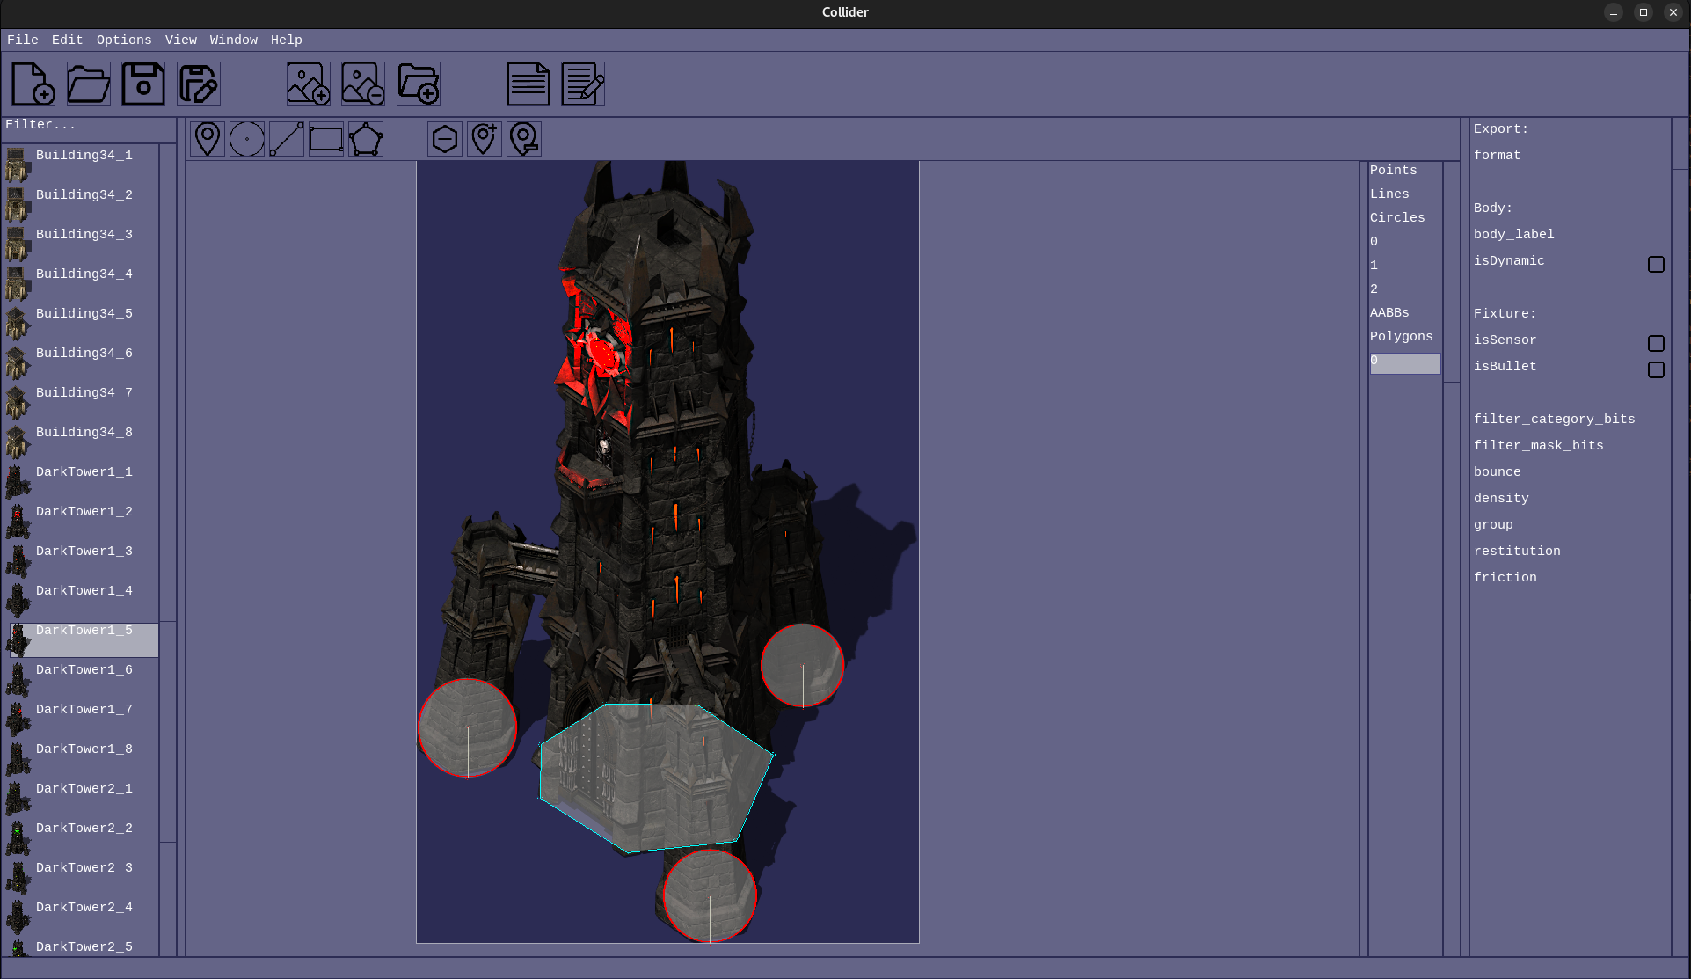1691x979 pixels.
Task: Click the save project floppy icon
Action: click(143, 84)
